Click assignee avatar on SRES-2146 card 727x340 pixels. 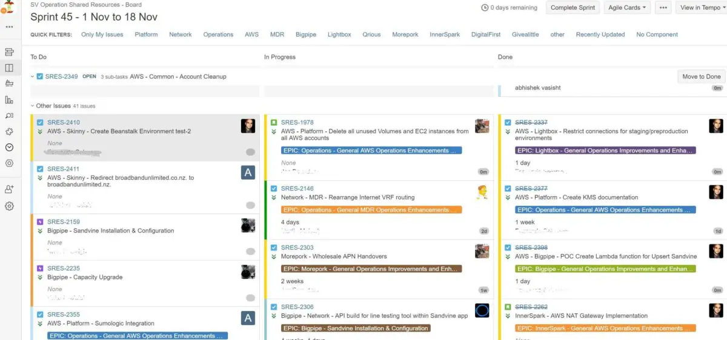click(482, 192)
